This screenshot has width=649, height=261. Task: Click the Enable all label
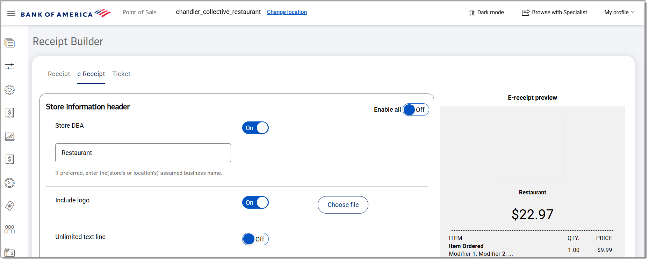387,110
